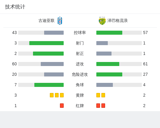The width and height of the screenshot is (160, 128).
Task: Open the 古迪亚联 team name link
Action: pos(46,21)
